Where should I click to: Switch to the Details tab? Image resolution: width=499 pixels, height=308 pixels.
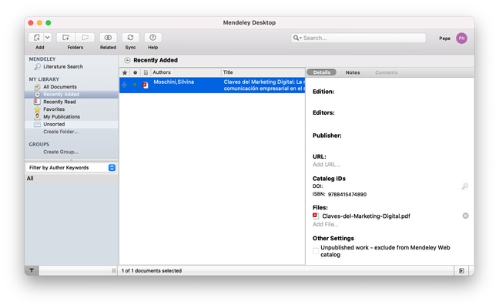321,72
